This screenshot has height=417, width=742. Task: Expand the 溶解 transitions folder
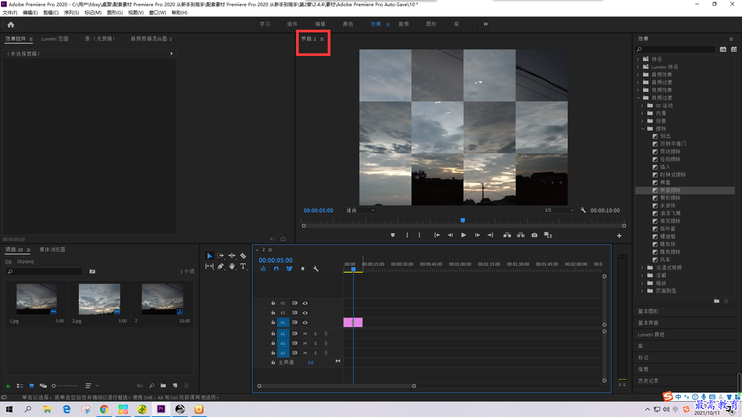coord(642,275)
